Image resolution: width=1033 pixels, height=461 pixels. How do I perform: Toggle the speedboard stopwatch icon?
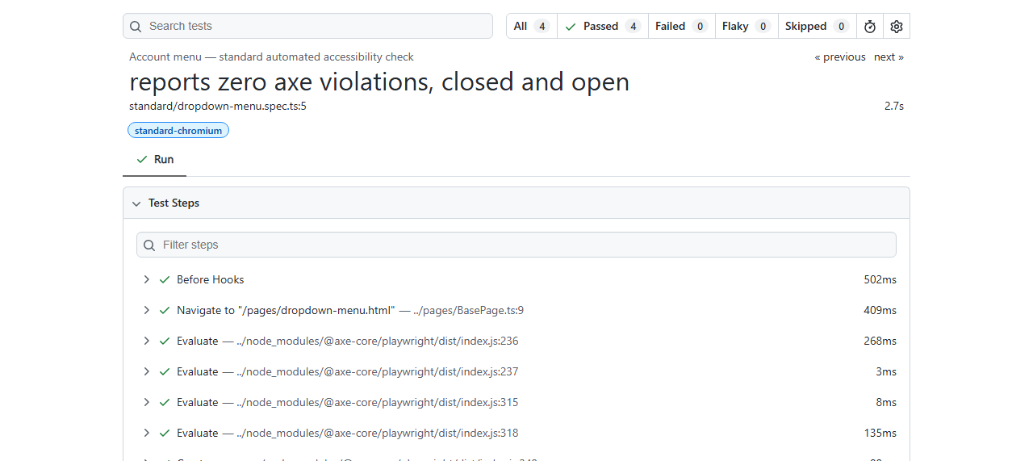tap(870, 26)
